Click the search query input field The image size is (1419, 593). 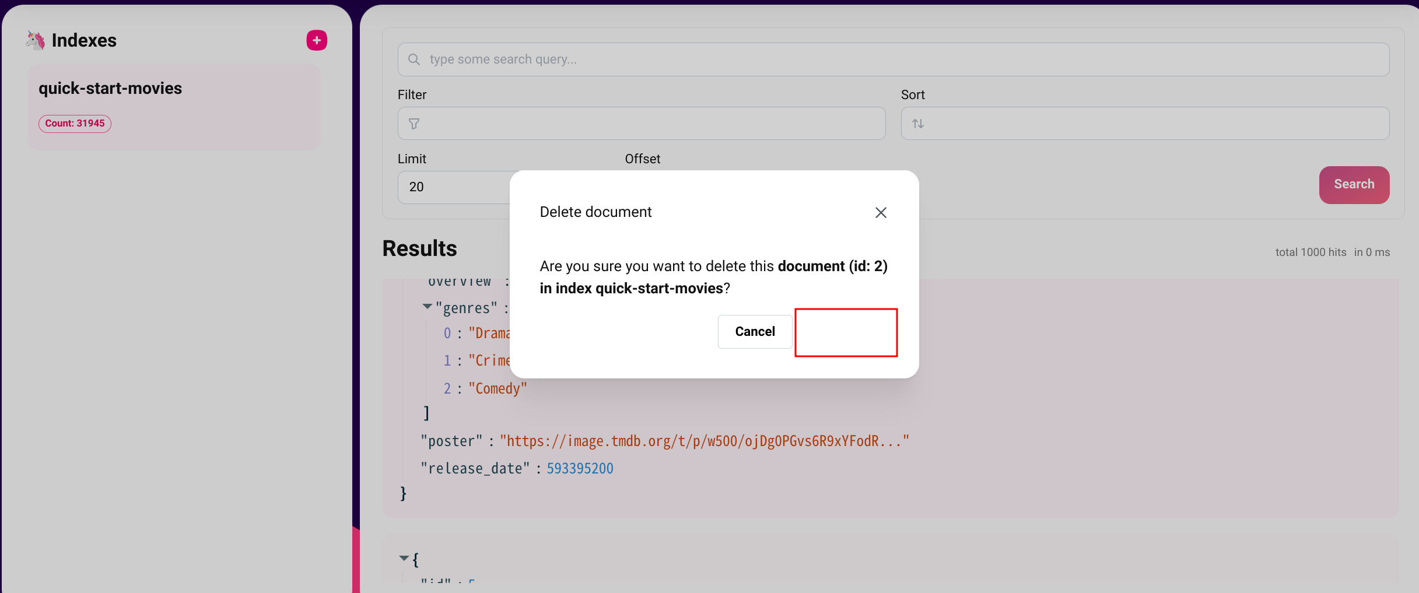pos(758,59)
